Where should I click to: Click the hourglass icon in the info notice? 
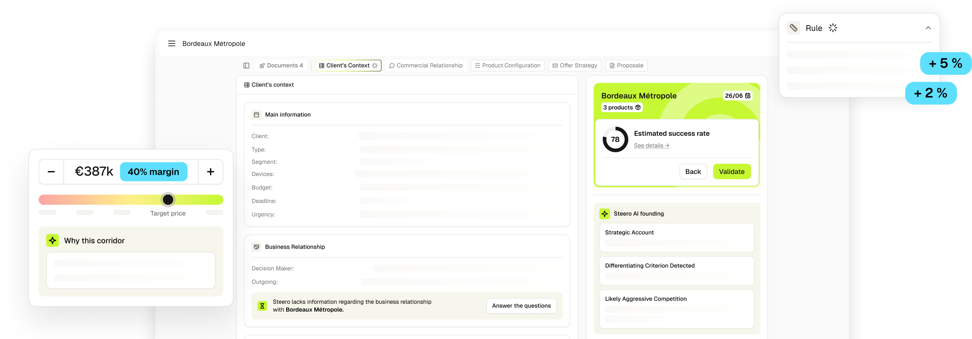click(x=262, y=306)
